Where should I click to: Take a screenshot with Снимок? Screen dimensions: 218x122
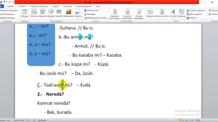tap(78, 14)
